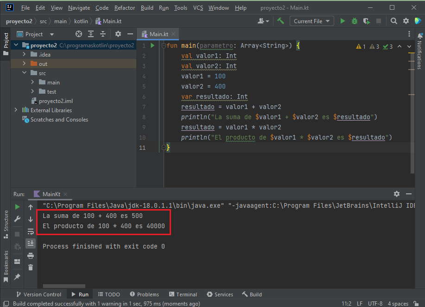Expand the .idea folder
The width and height of the screenshot is (425, 307).
coord(24,54)
